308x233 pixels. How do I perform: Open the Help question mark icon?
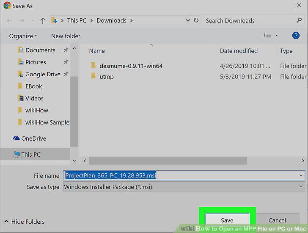click(296, 36)
